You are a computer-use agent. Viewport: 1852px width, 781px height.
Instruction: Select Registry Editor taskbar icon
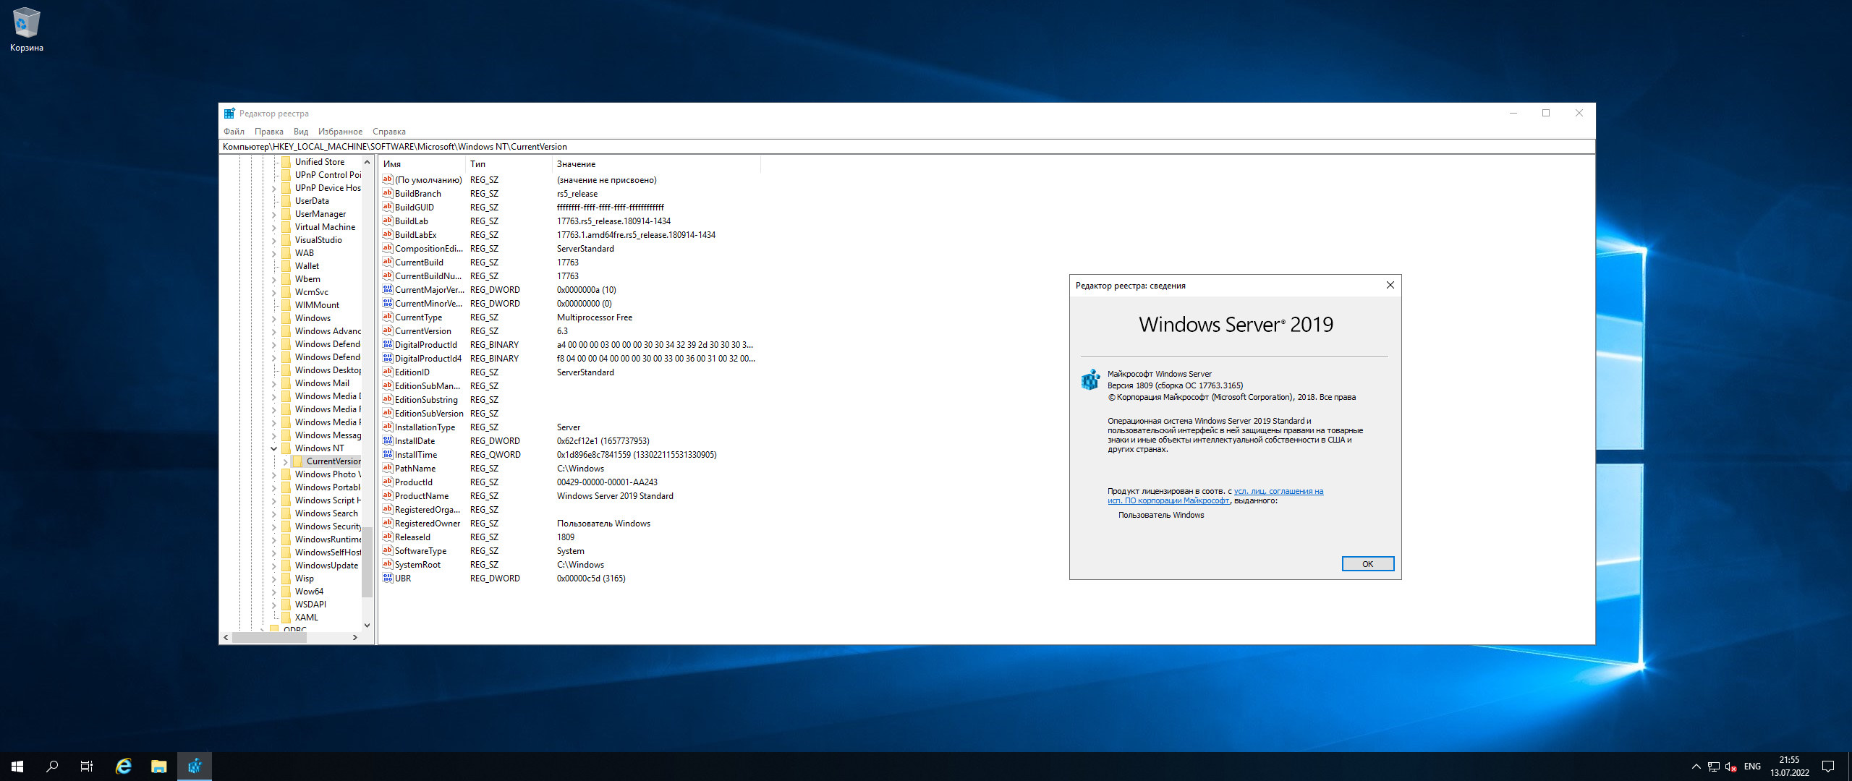point(195,767)
